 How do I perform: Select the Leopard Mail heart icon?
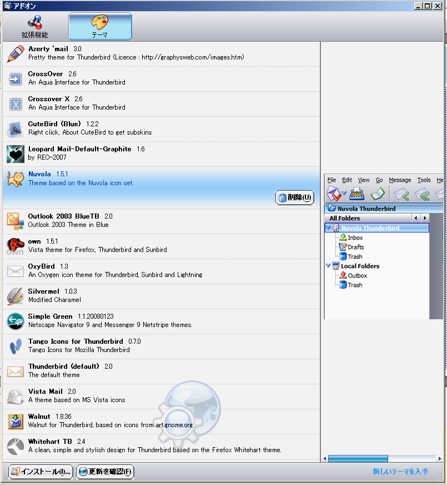(x=16, y=154)
